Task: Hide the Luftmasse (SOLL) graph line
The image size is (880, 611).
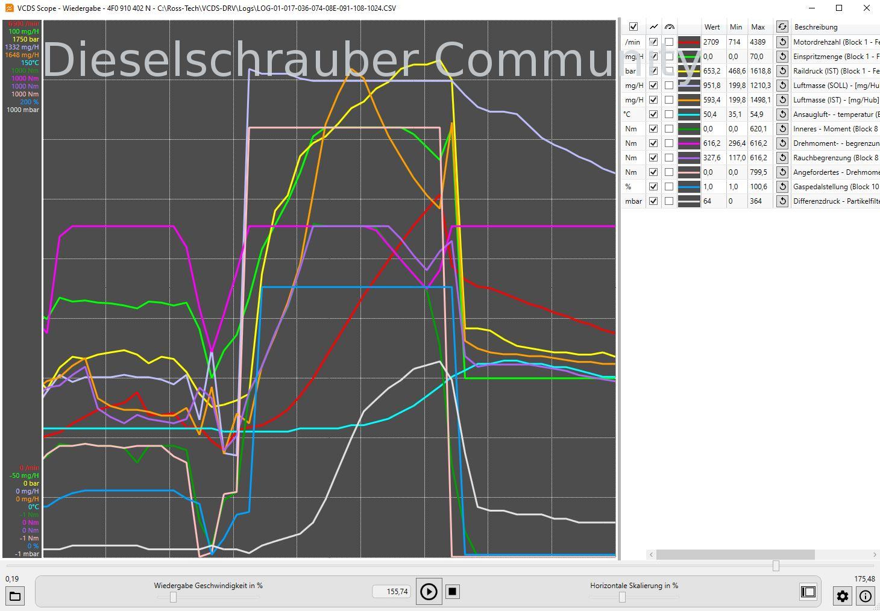Action: click(653, 86)
